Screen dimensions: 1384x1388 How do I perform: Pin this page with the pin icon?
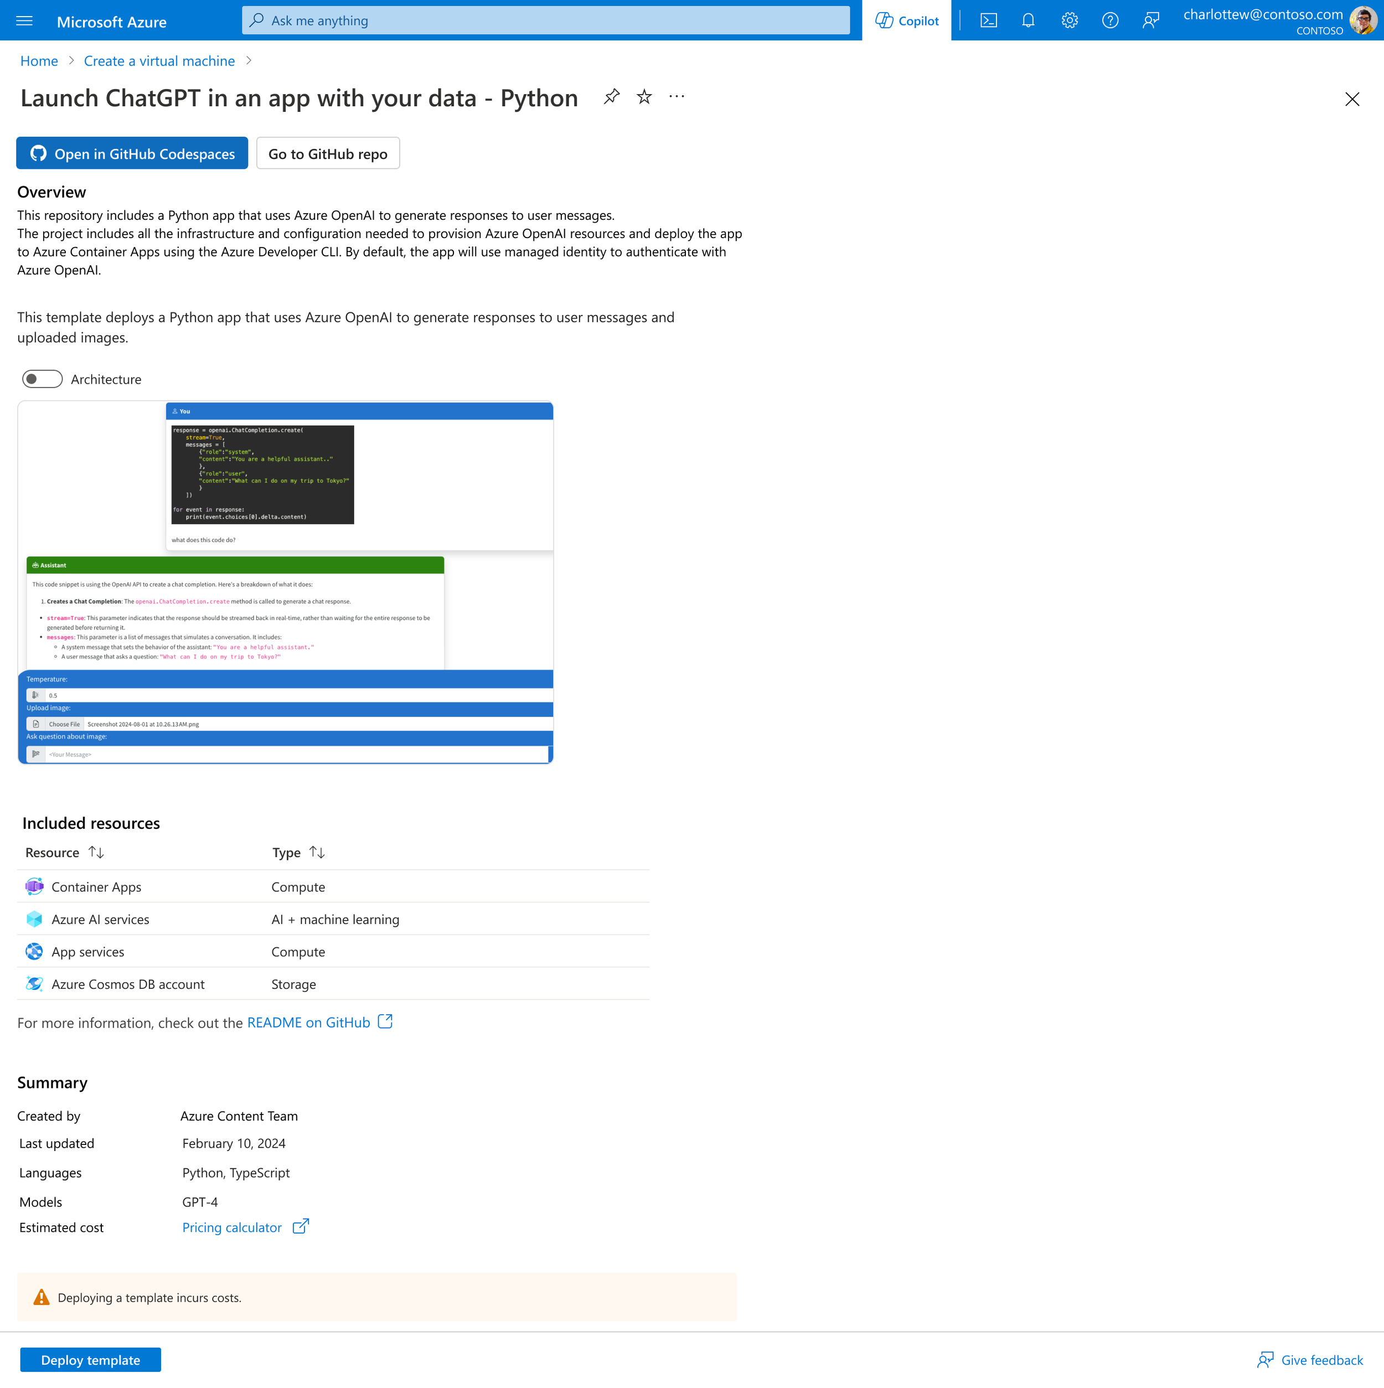pyautogui.click(x=611, y=97)
